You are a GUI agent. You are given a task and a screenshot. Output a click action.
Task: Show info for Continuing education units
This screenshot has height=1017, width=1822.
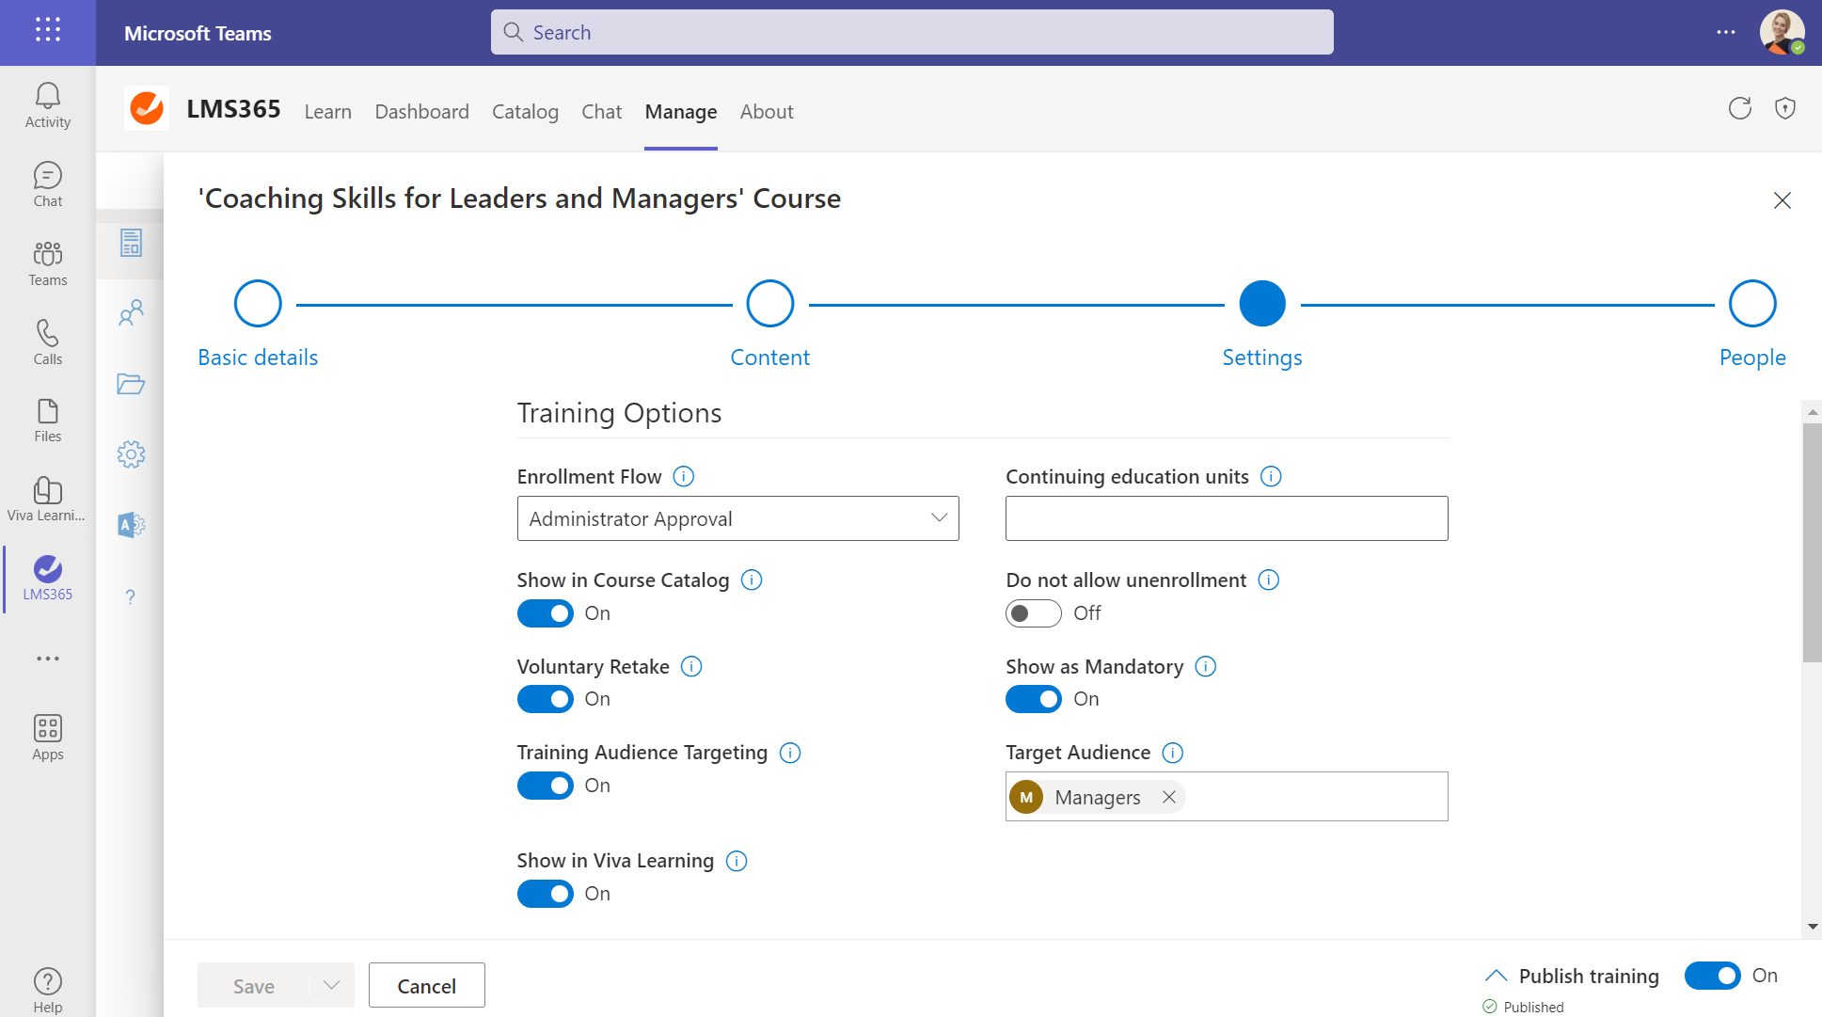pos(1271,477)
